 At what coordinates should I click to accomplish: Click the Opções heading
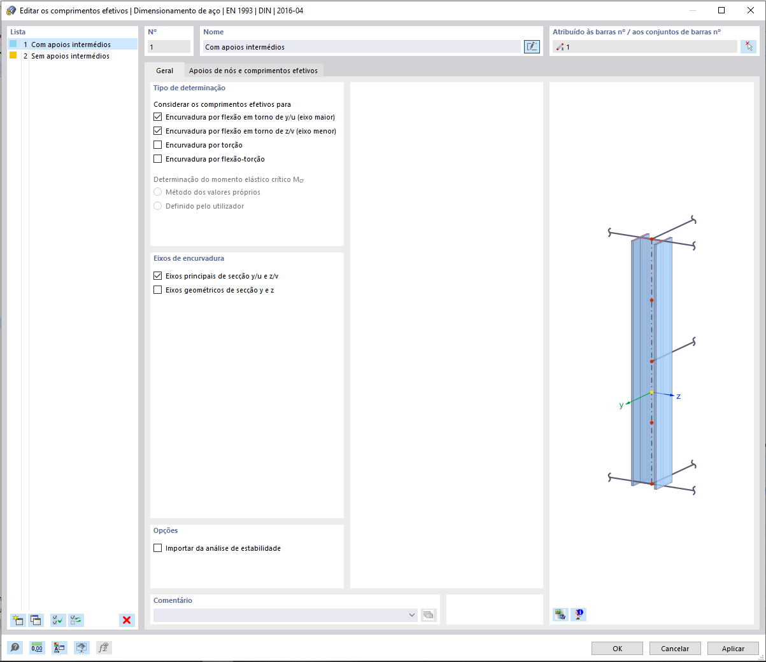166,530
